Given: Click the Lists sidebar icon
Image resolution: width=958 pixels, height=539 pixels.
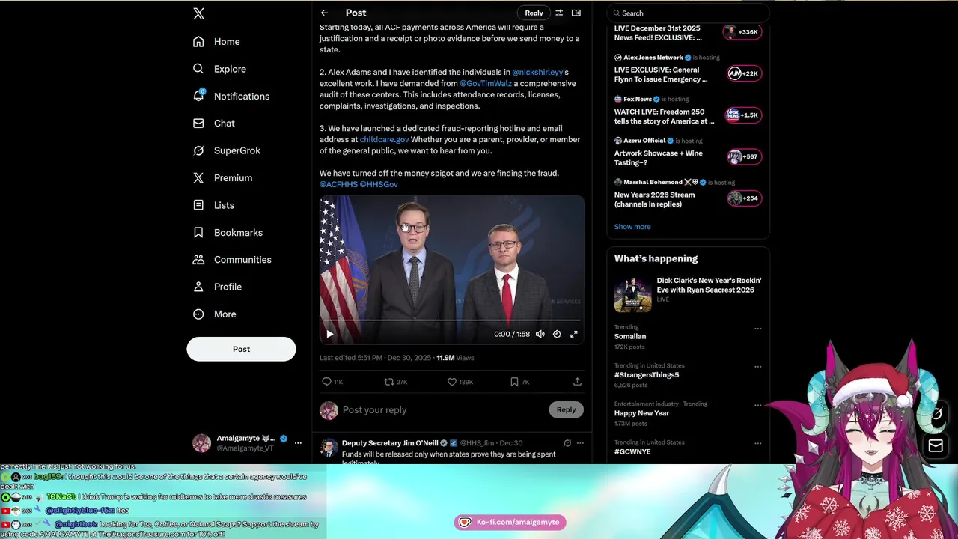Looking at the screenshot, I should 198,205.
